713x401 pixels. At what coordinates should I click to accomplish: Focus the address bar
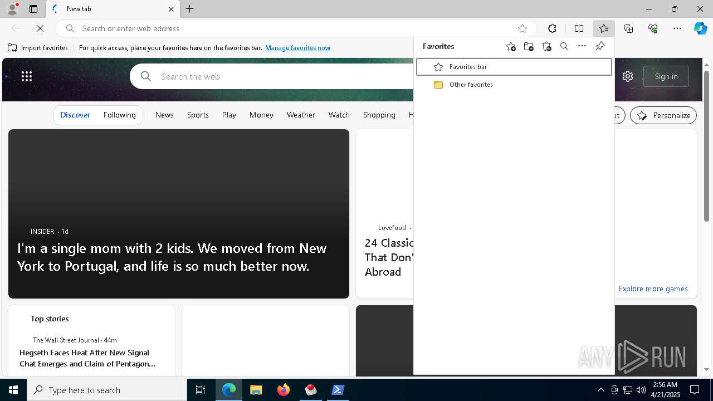pyautogui.click(x=295, y=28)
